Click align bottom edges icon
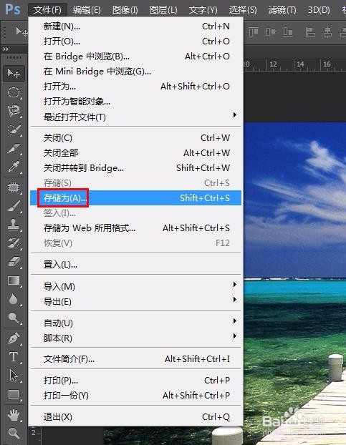346x445 pixels. pos(288,31)
